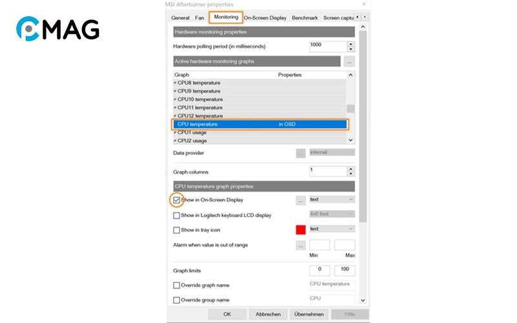Enable Show in Logitech keyboard LCD display
This screenshot has width=517, height=323.
pyautogui.click(x=176, y=215)
